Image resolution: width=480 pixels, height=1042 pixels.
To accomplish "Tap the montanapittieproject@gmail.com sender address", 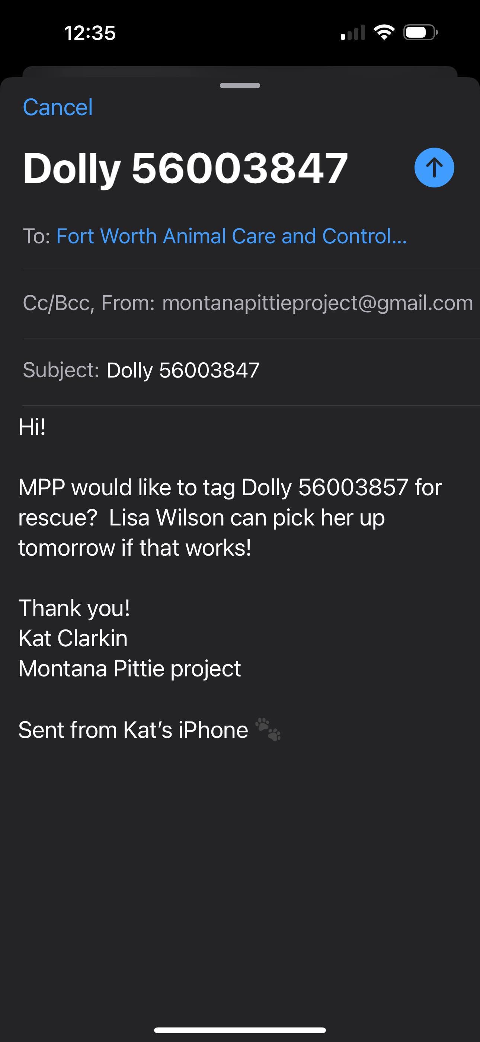I will (x=317, y=303).
